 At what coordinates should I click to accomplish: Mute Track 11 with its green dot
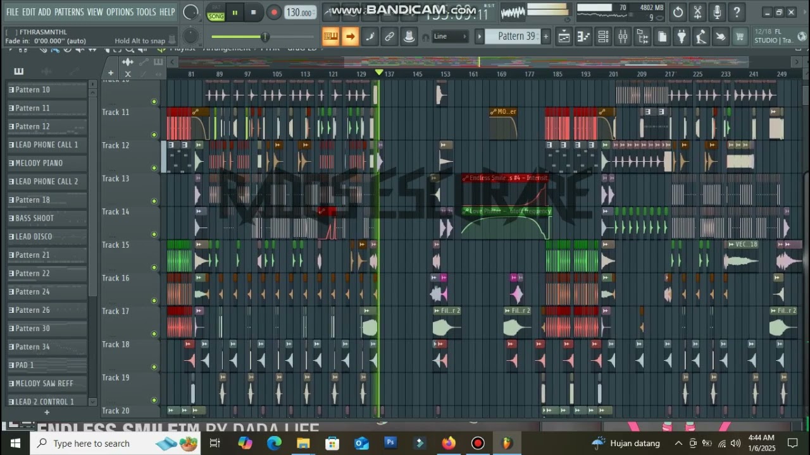[x=154, y=135]
